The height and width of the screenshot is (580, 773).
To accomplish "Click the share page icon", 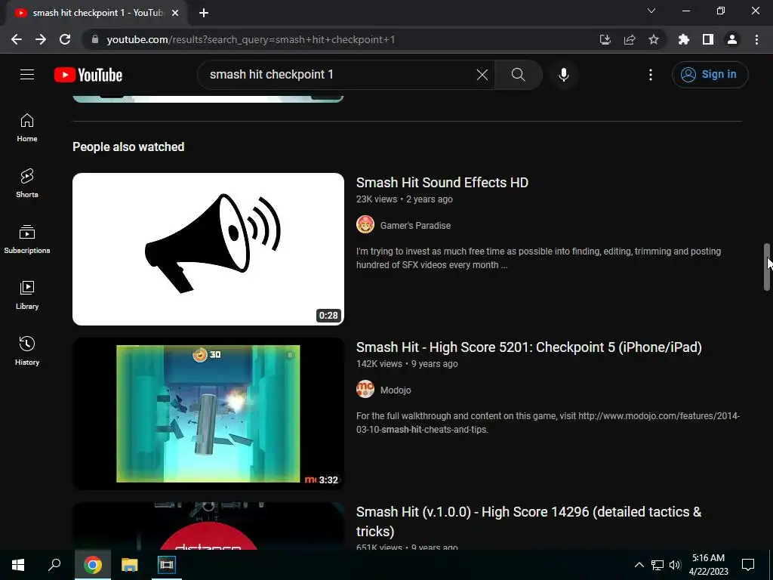I will pyautogui.click(x=630, y=39).
